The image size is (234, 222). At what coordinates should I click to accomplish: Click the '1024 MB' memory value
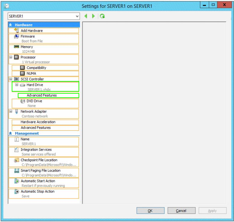(x=28, y=52)
